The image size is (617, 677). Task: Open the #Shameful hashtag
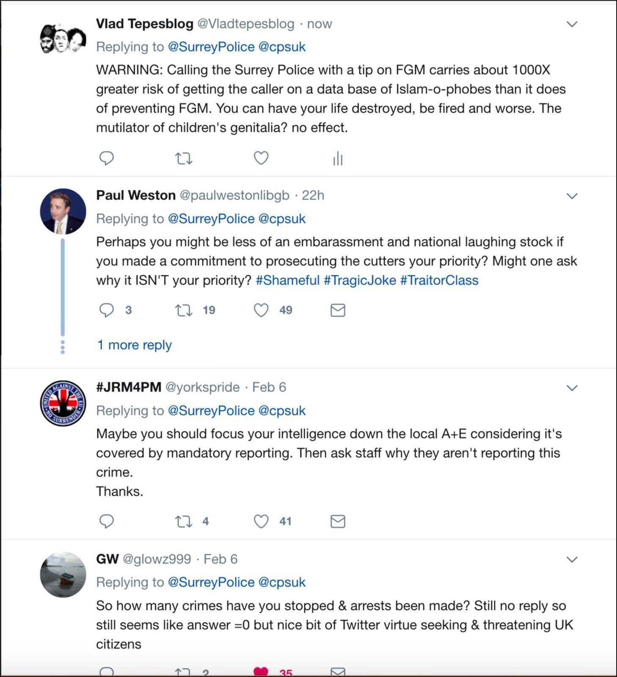click(x=288, y=280)
